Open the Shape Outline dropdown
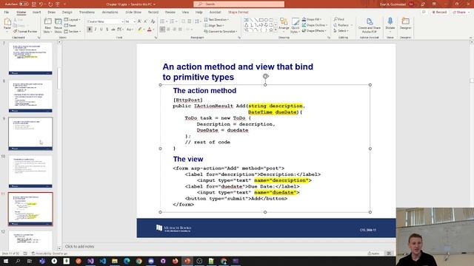The width and height of the screenshot is (474, 266). [314, 25]
